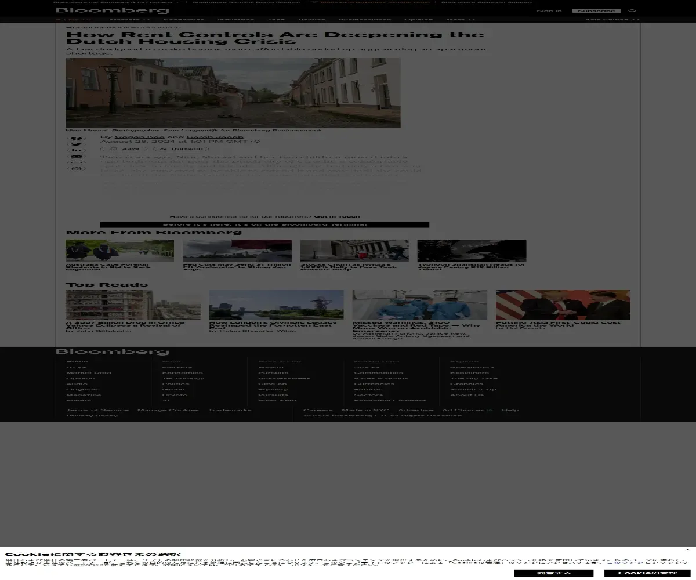Image resolution: width=696 pixels, height=580 pixels.
Task: Accept cookies with the 同意する button
Action: coord(553,573)
